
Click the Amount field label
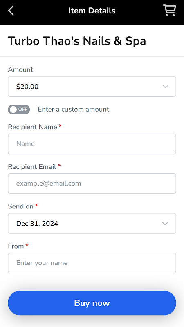[20, 69]
